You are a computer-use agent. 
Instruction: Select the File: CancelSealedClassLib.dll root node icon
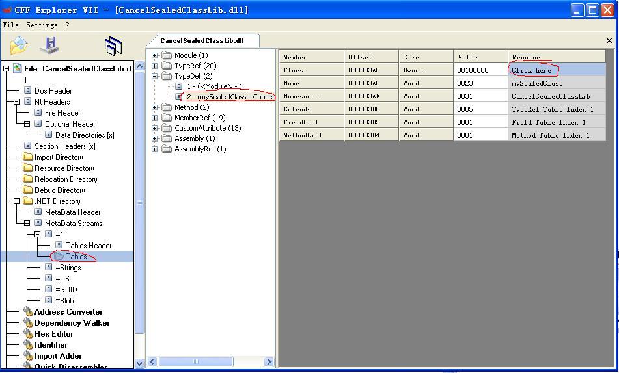pos(18,69)
